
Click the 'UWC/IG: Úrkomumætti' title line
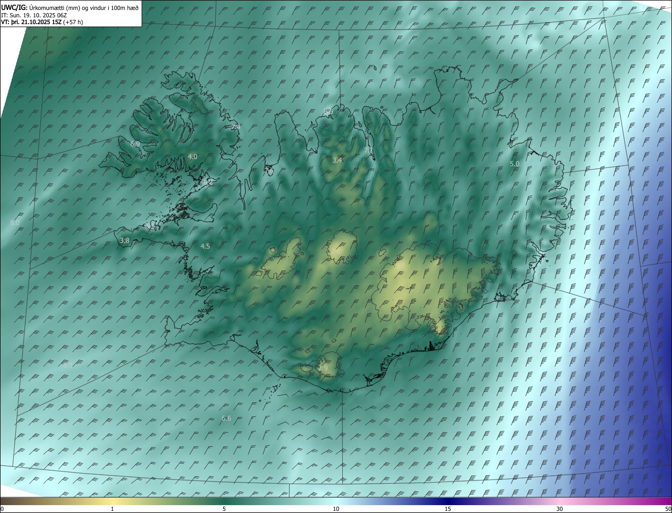(x=70, y=7)
